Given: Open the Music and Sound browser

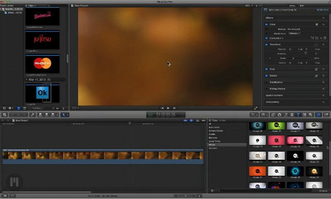Looking at the screenshot, I should (x=285, y=115).
